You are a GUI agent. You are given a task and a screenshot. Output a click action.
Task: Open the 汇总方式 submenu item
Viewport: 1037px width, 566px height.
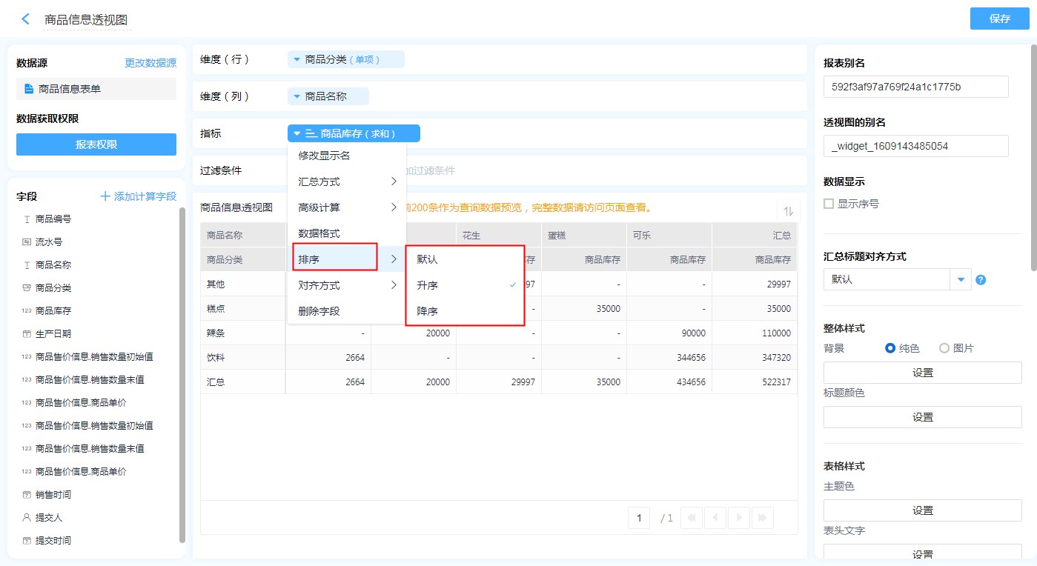346,182
